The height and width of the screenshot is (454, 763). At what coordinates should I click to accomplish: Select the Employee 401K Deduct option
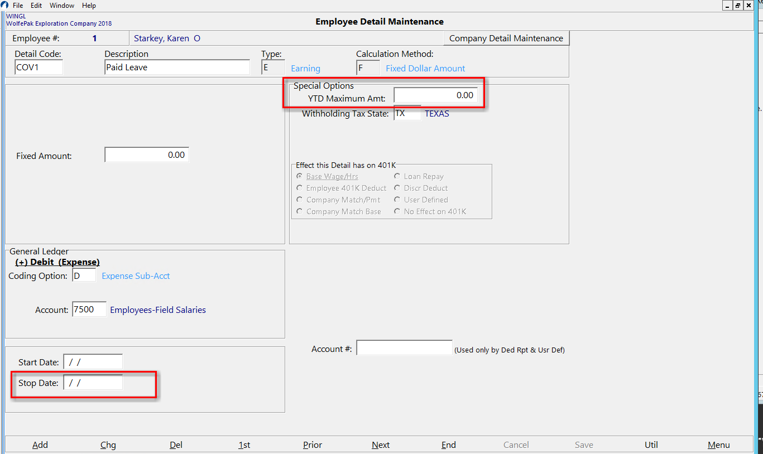299,187
